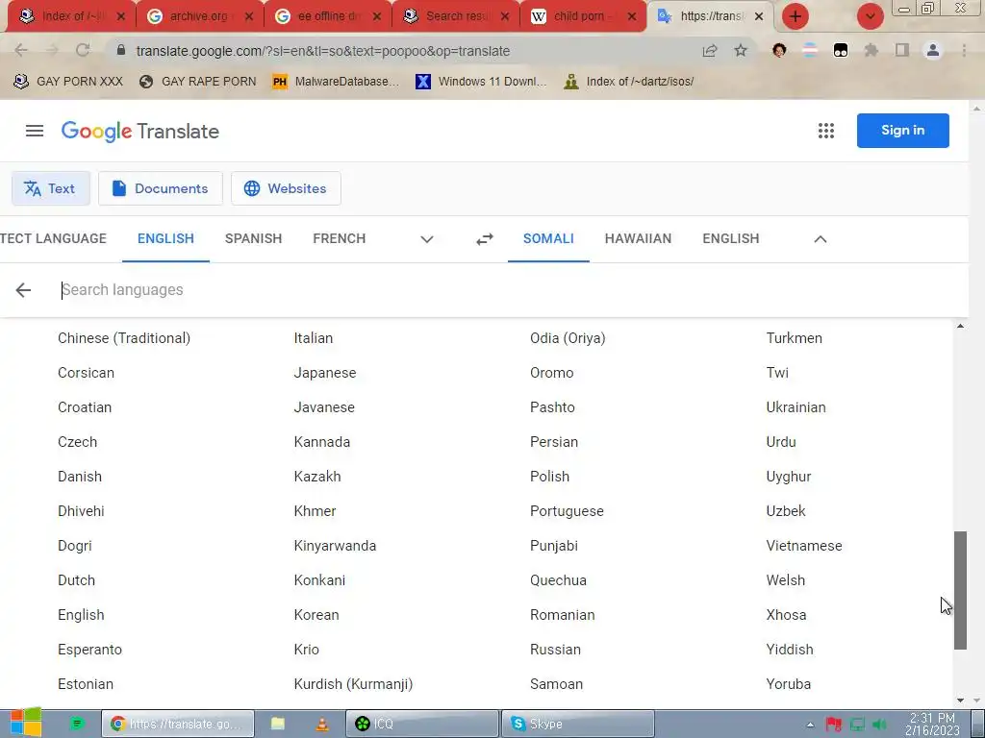Open the browser side panel icon
Viewport: 985px width, 738px height.
click(902, 50)
